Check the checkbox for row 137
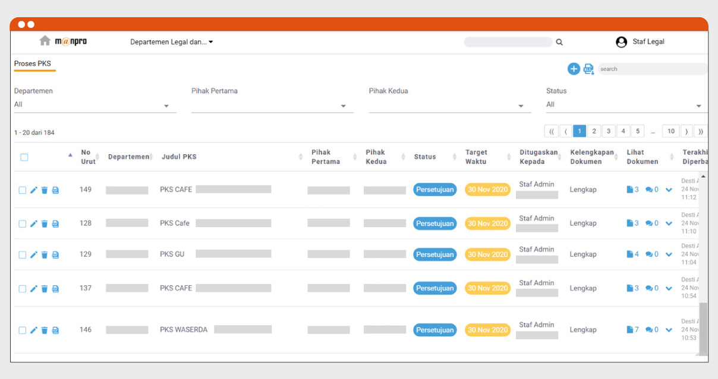The height and width of the screenshot is (379, 718). coord(23,289)
